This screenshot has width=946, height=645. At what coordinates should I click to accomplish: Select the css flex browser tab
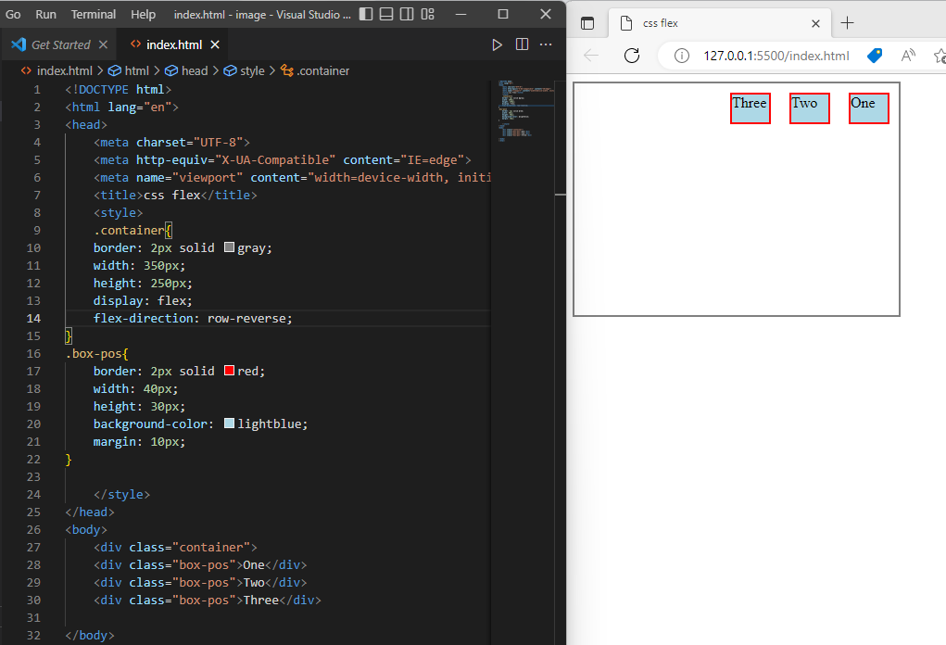point(719,23)
